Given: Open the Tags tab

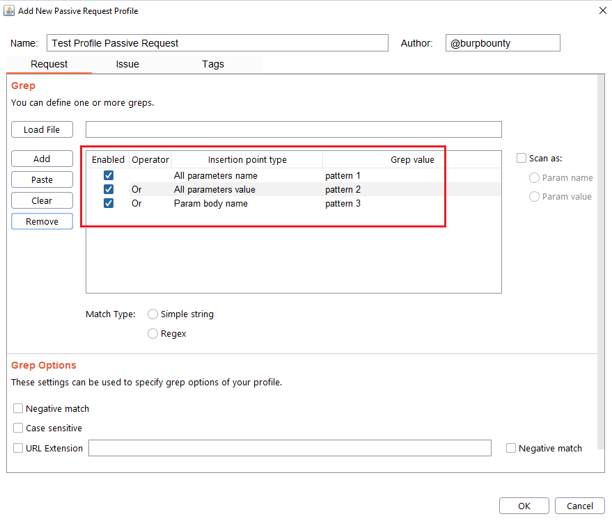Looking at the screenshot, I should (x=213, y=64).
